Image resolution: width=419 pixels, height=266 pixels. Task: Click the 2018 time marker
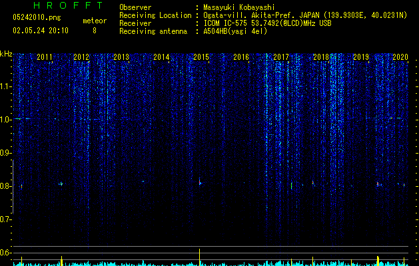(x=321, y=57)
